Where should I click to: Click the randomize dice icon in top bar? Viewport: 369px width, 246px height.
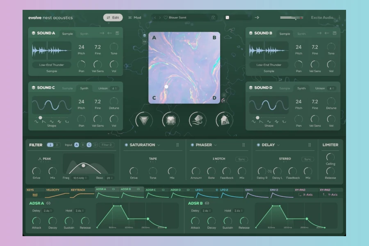pyautogui.click(x=227, y=17)
